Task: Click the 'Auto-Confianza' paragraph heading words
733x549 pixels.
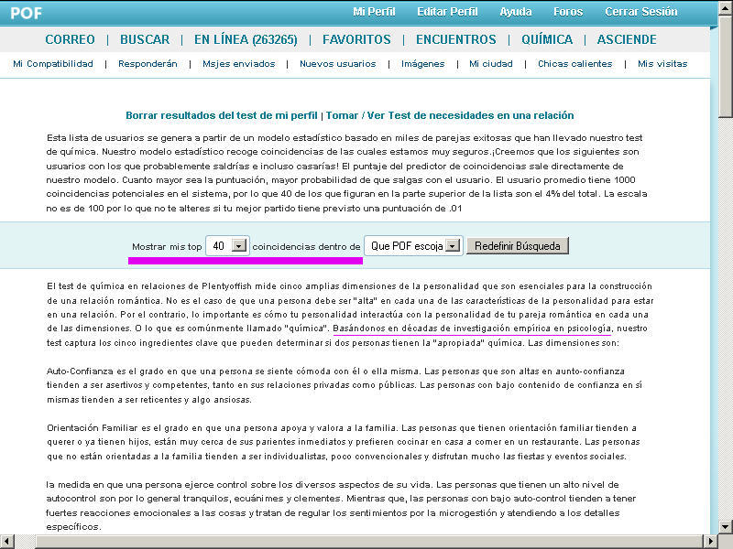Action: 80,371
